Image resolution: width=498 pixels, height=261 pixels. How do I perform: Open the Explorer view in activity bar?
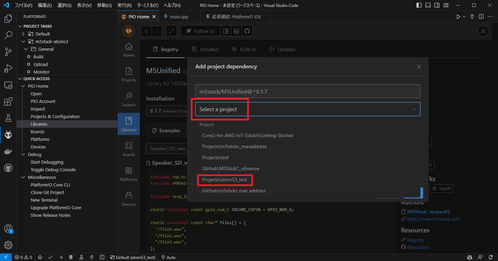coord(8,19)
